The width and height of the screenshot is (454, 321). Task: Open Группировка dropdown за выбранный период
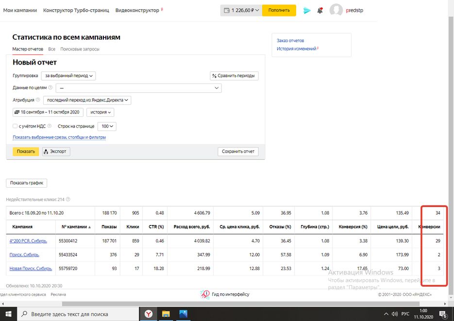tap(68, 76)
